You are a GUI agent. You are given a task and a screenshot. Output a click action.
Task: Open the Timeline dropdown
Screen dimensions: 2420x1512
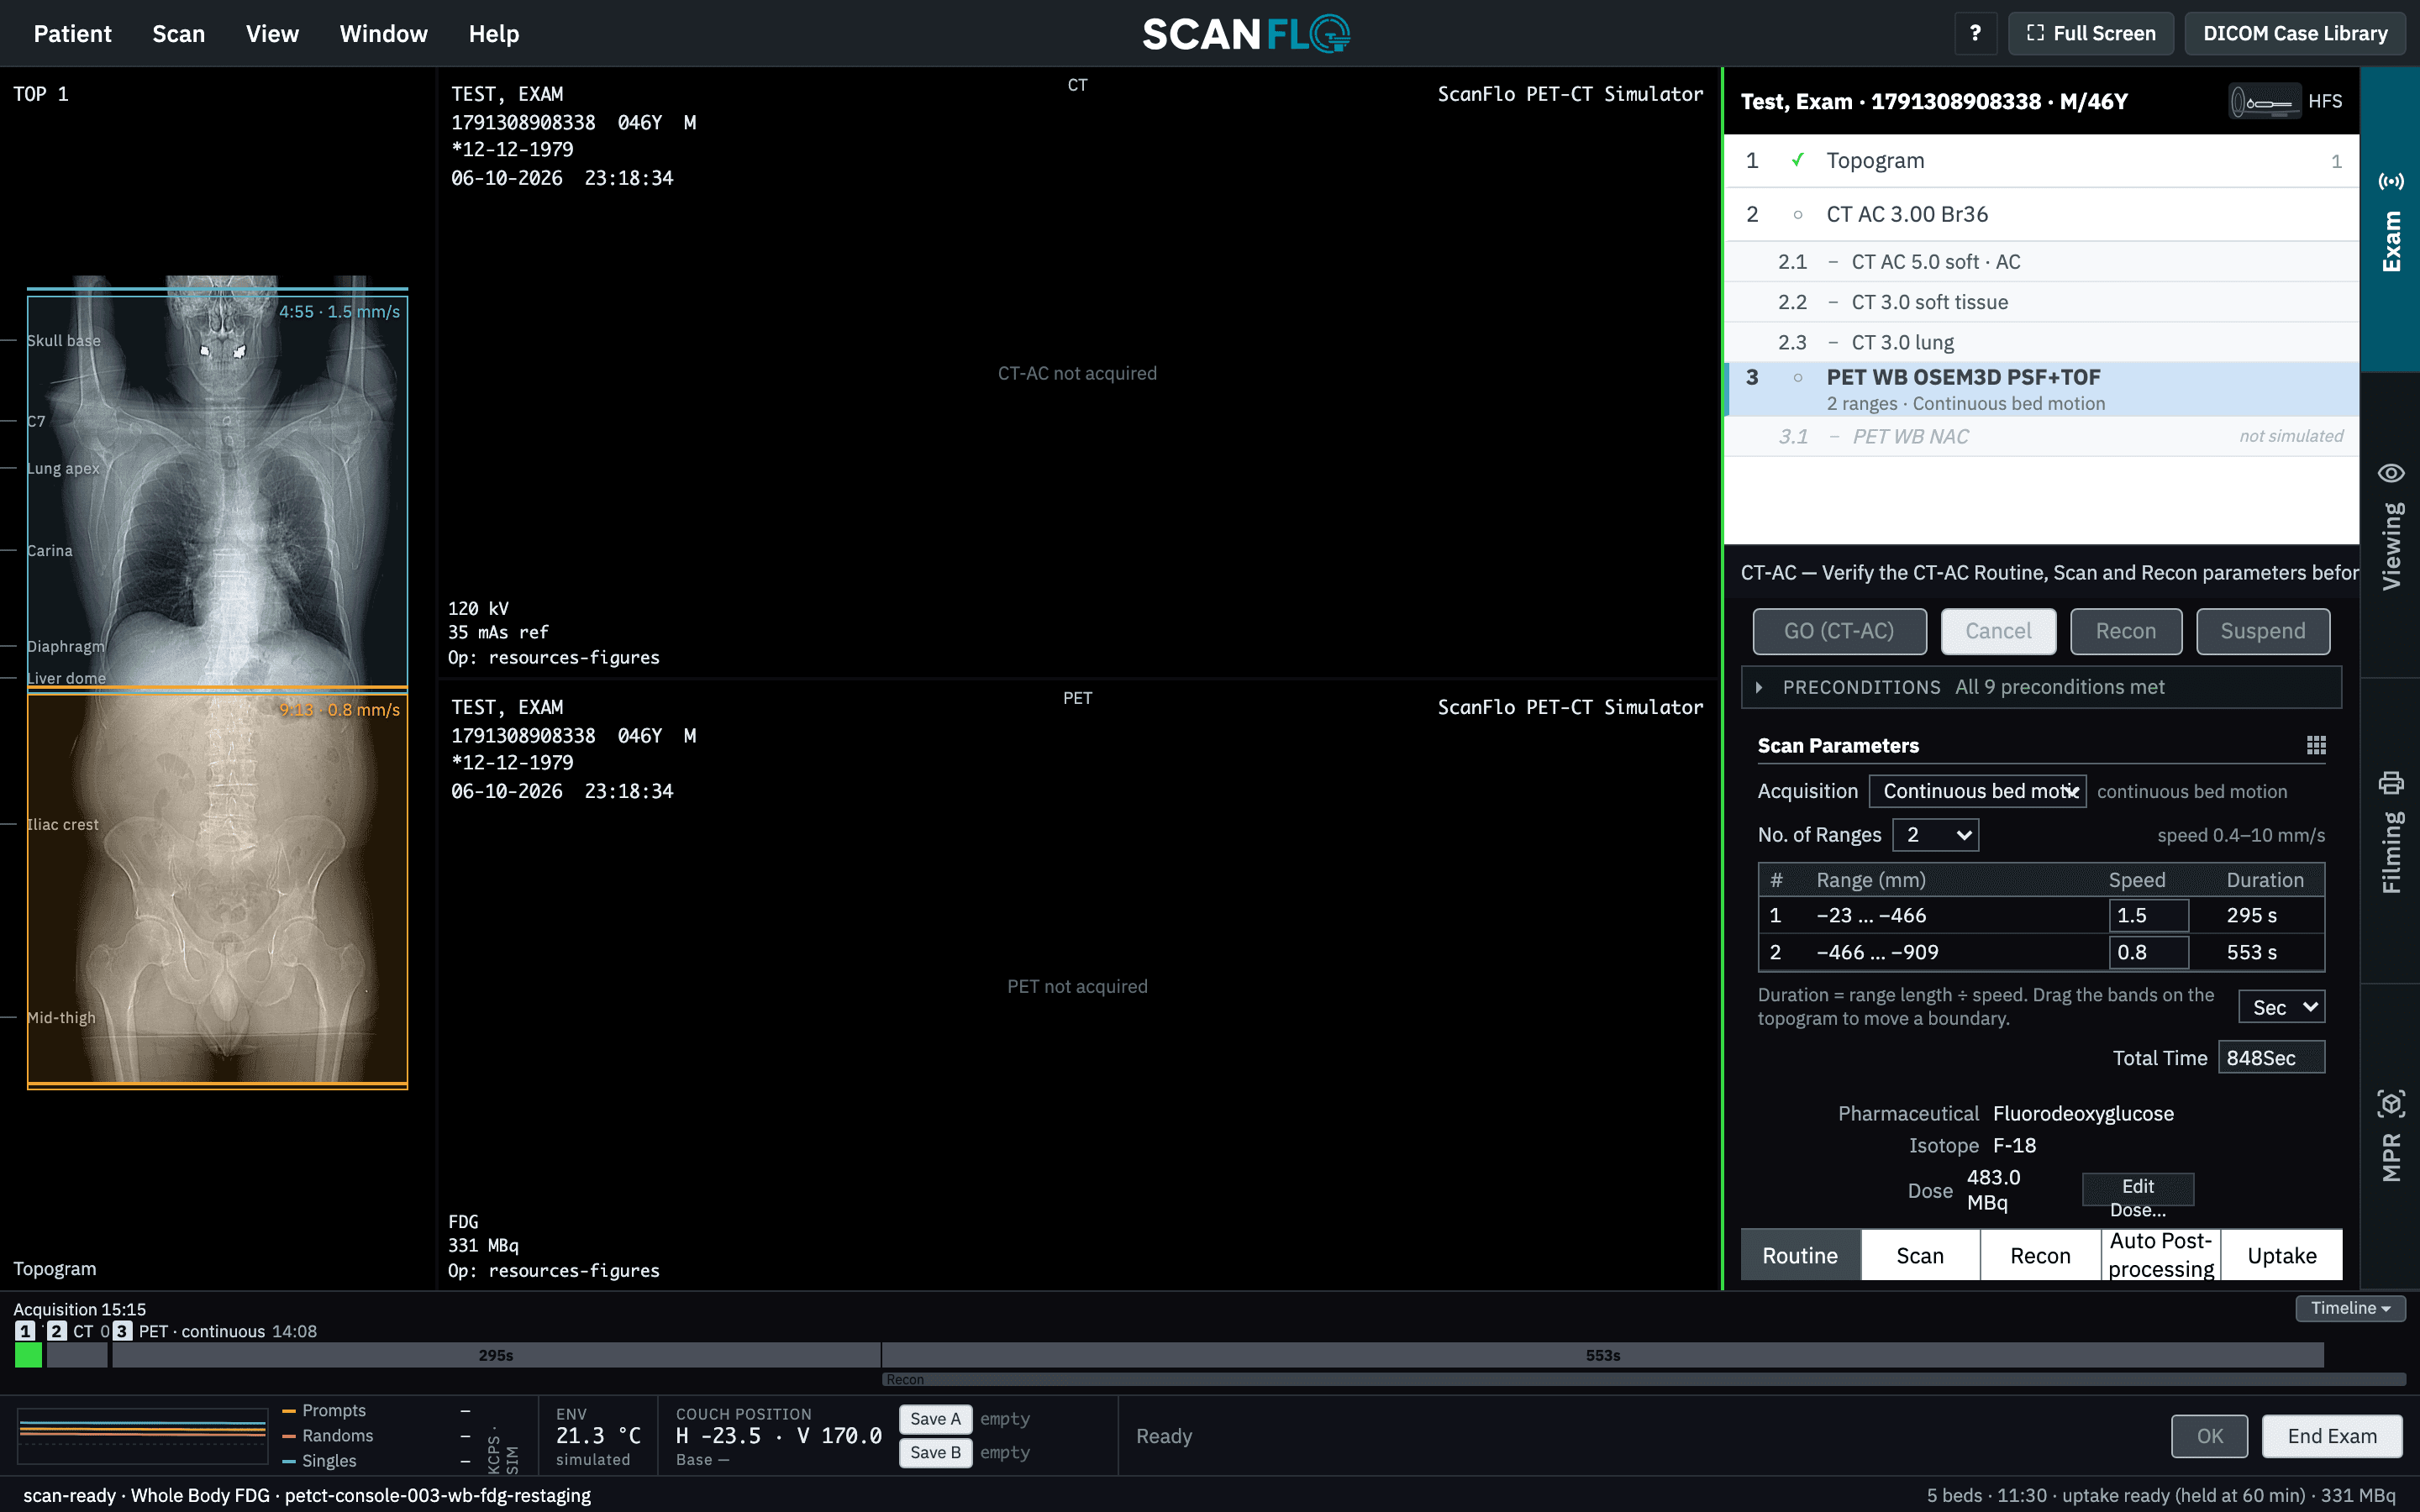[x=2350, y=1308]
